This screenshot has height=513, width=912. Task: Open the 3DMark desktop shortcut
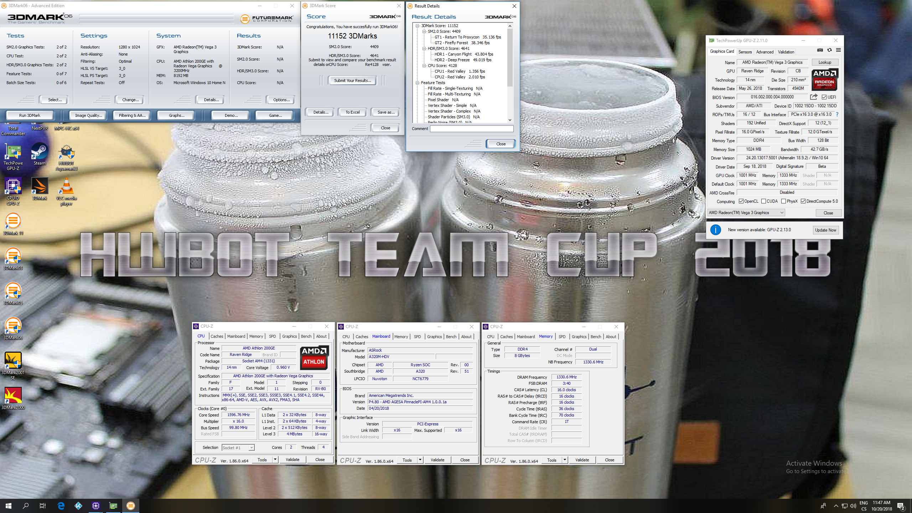40,189
